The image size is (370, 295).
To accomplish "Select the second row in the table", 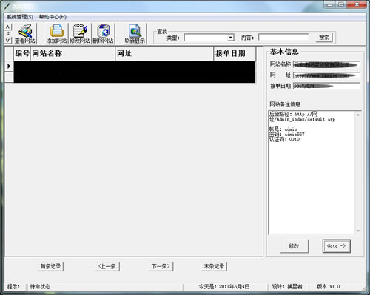I will click(135, 78).
